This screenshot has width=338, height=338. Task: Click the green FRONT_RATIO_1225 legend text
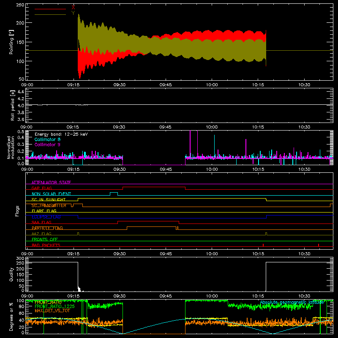[x=55, y=306]
